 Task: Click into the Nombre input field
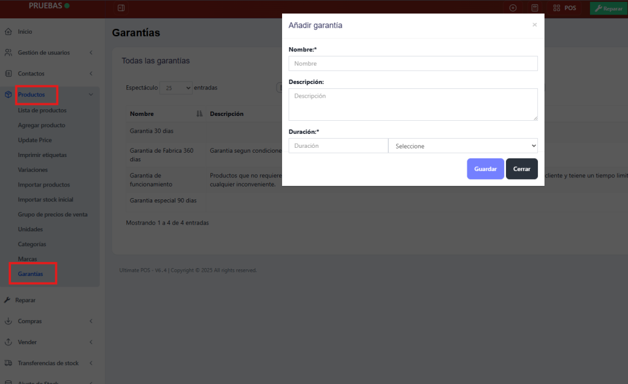click(x=413, y=64)
